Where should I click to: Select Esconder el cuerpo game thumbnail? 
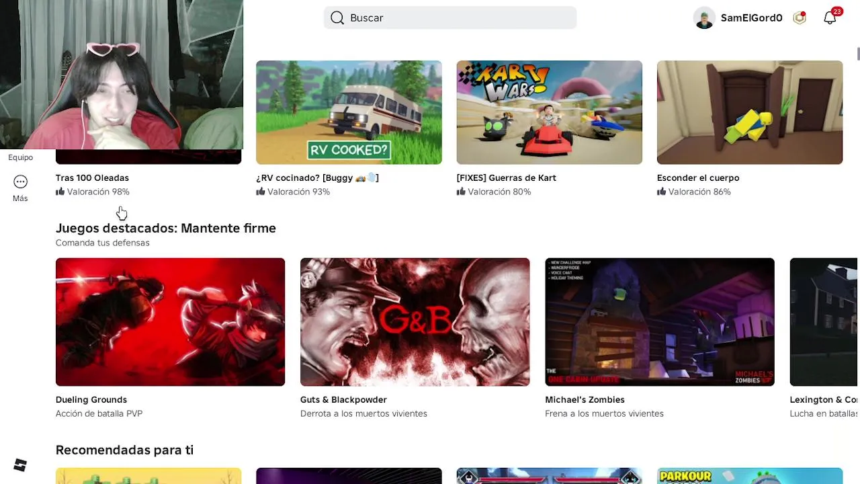pyautogui.click(x=750, y=112)
